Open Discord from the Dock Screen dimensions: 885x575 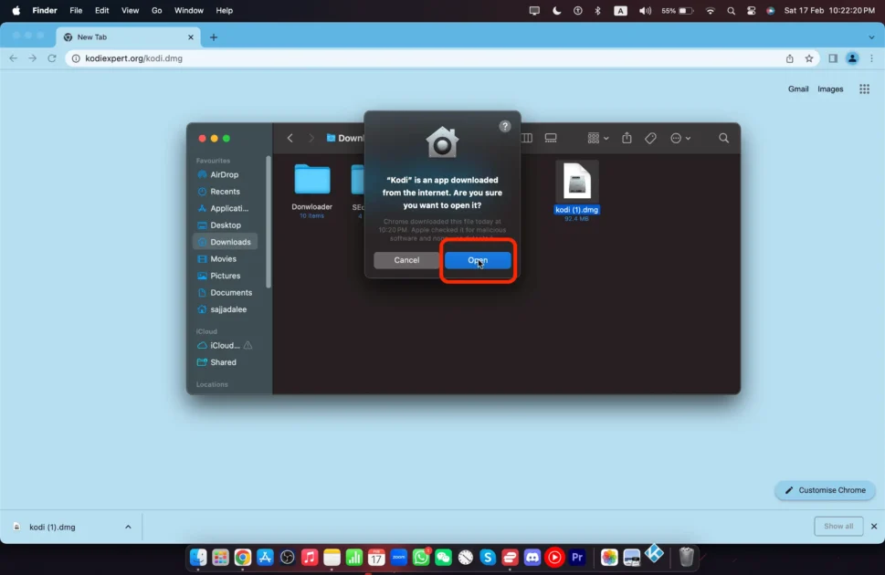coord(532,557)
